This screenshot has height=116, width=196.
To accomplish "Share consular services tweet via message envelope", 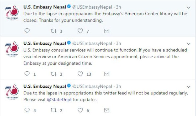I will [x=106, y=74].
